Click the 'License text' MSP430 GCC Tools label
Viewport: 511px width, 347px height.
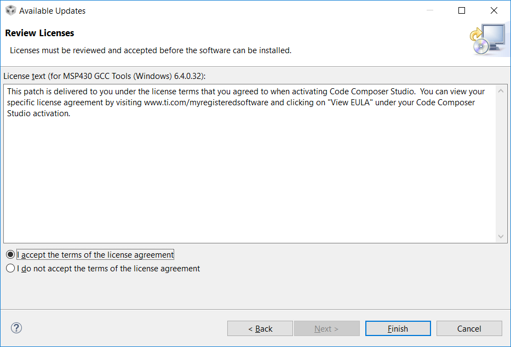pyautogui.click(x=105, y=76)
